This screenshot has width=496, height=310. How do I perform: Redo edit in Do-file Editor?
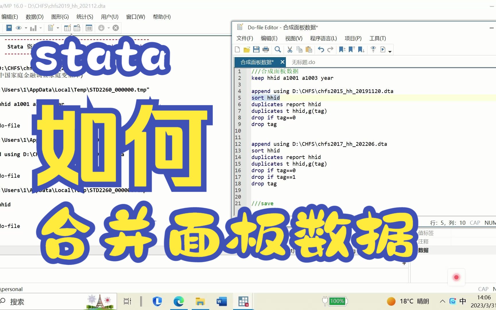330,49
